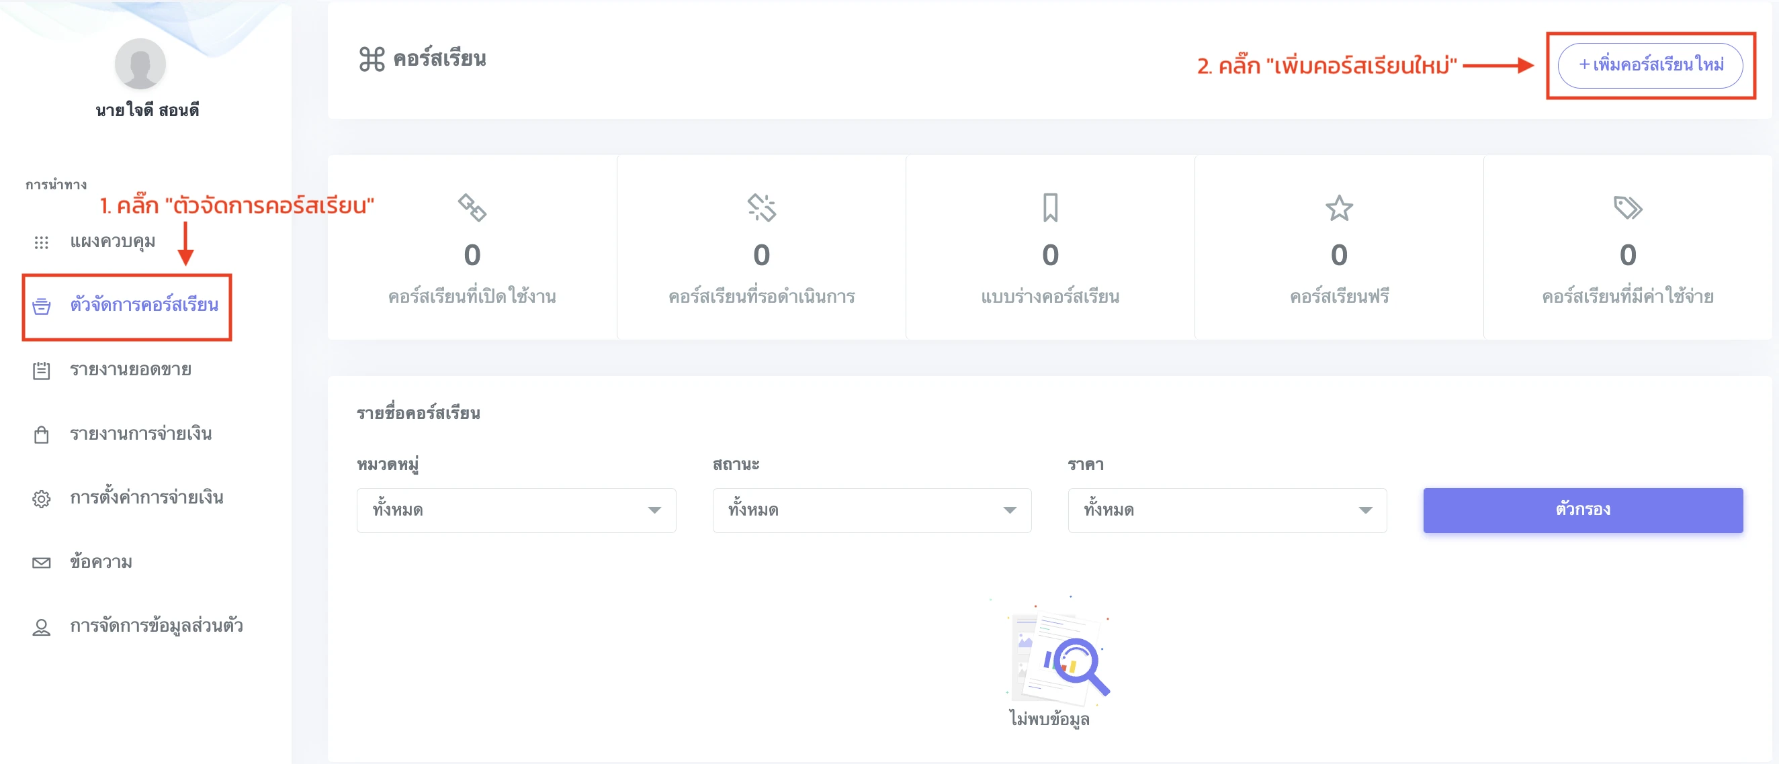Open การจัดการข้อมูลส่วนตัว profile page
Screen dimensions: 1779x764
coord(156,626)
